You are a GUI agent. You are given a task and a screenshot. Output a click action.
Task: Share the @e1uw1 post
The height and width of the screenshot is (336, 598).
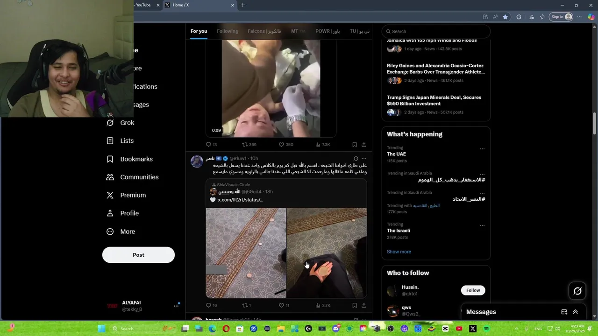364,305
